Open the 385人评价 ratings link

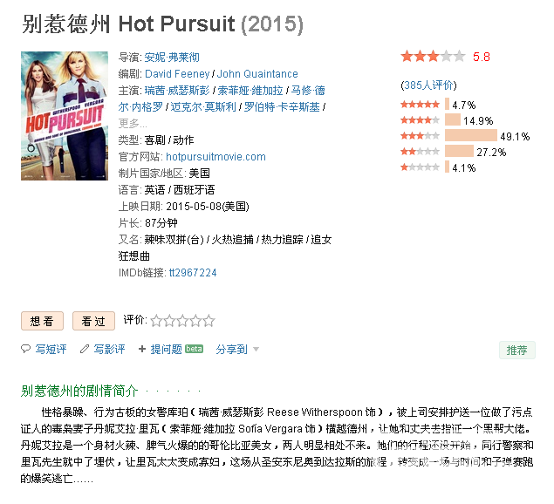coord(427,85)
